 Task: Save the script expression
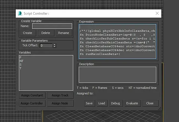tap(89, 103)
